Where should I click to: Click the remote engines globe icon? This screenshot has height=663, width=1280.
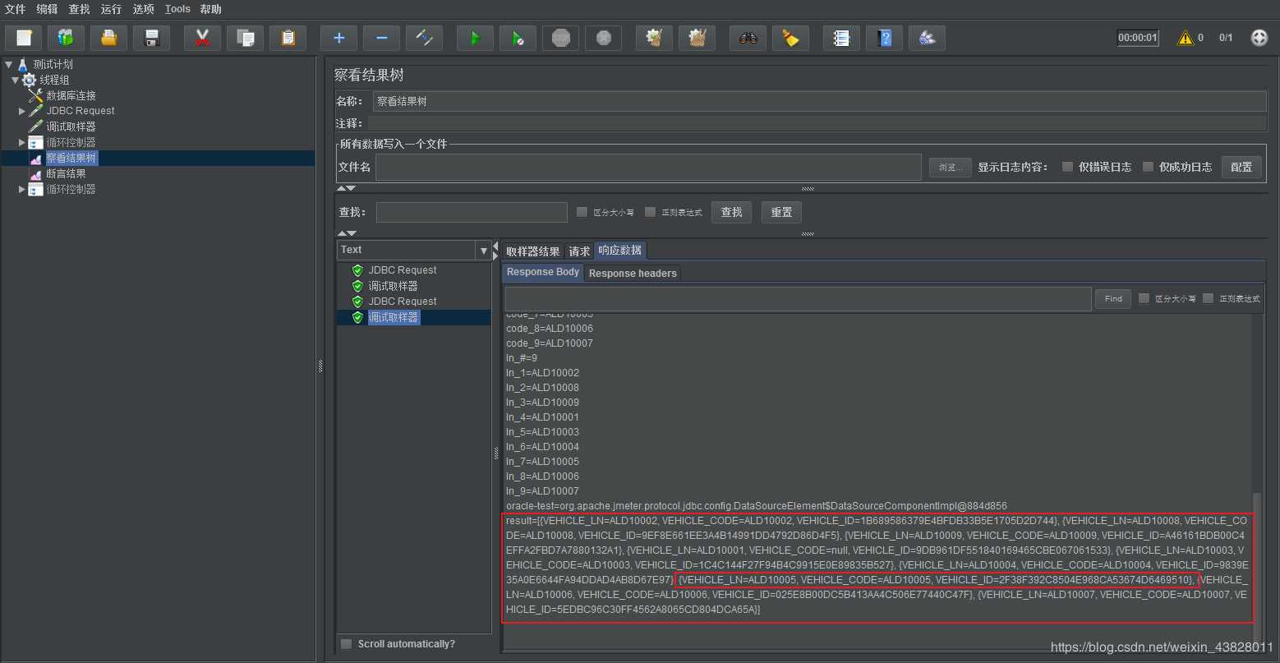point(1259,38)
